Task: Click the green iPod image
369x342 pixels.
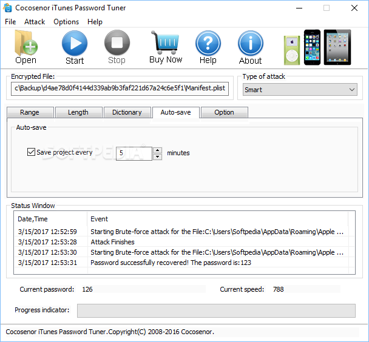Action: tap(292, 50)
